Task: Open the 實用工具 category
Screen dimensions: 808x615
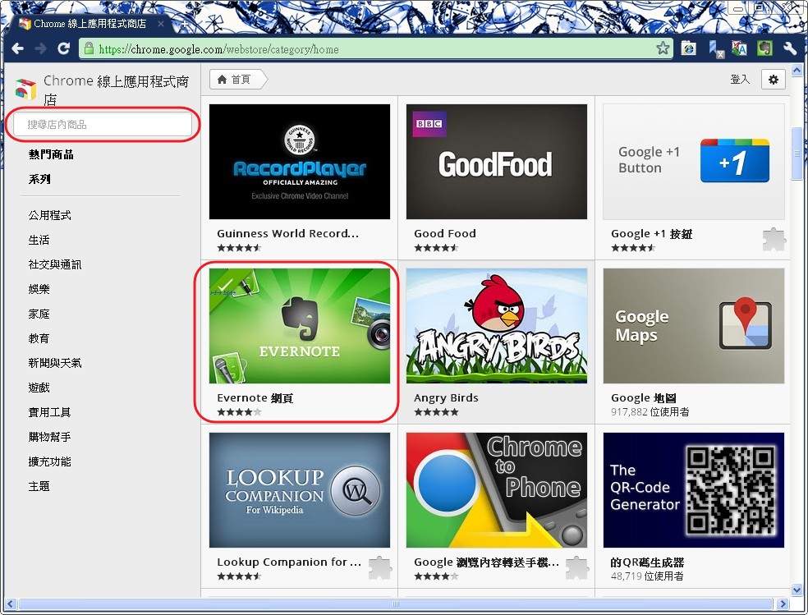Action: pyautogui.click(x=49, y=412)
